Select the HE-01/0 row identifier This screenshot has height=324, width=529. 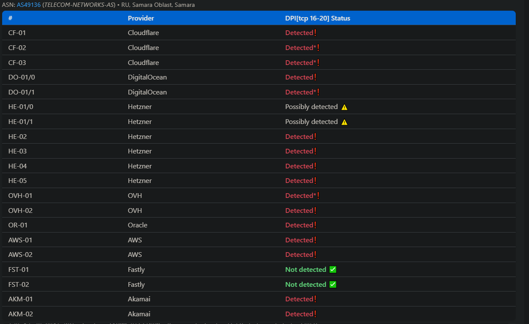(x=21, y=107)
